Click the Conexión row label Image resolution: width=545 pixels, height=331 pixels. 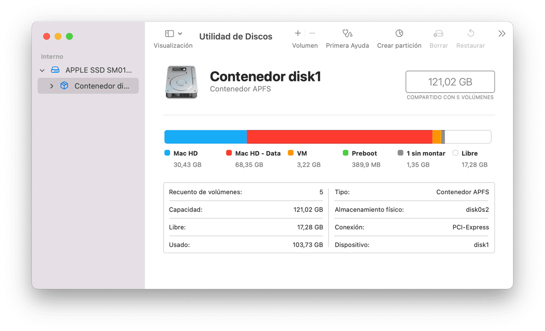click(x=350, y=227)
